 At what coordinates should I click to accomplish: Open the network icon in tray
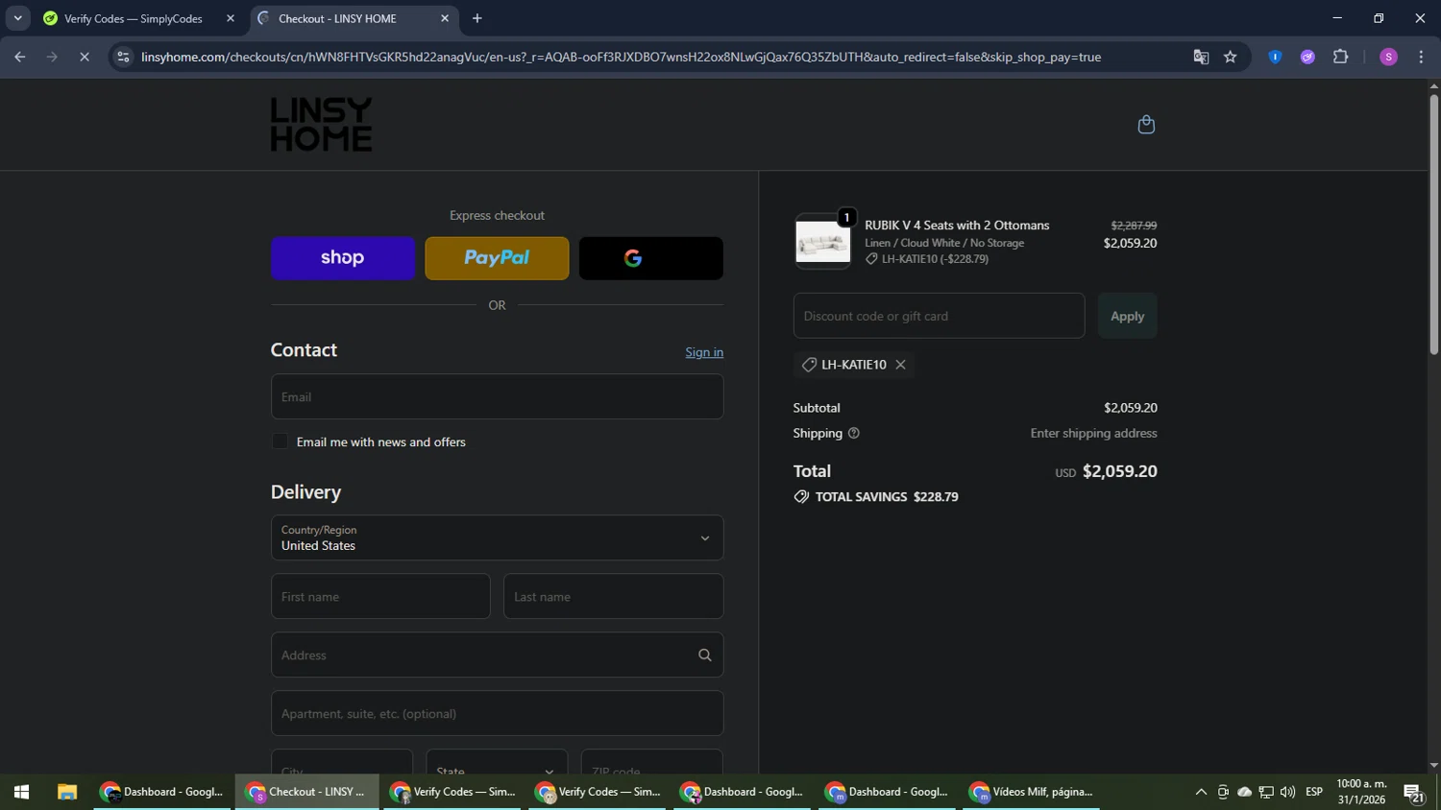coord(1266,793)
